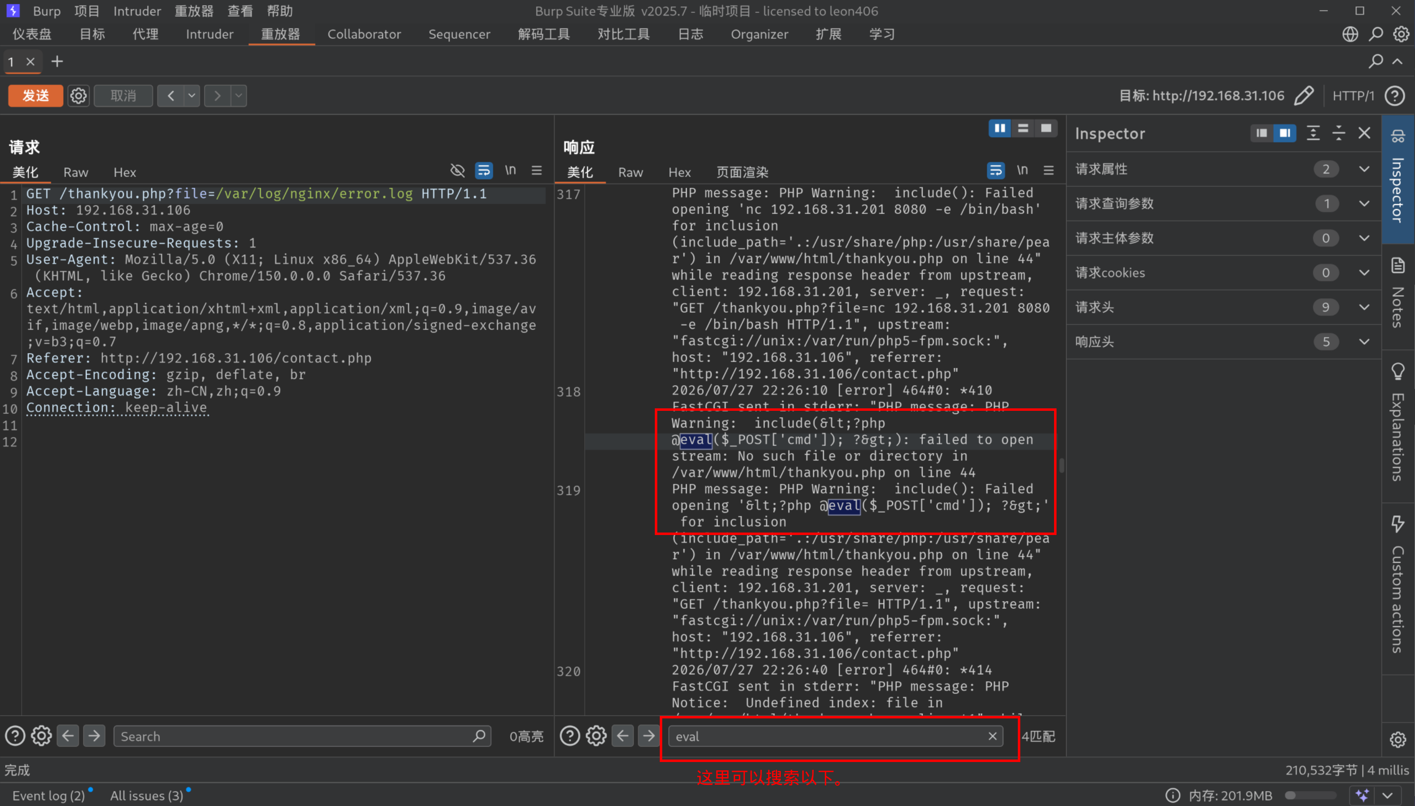Open the Explanations side panel

(1398, 424)
